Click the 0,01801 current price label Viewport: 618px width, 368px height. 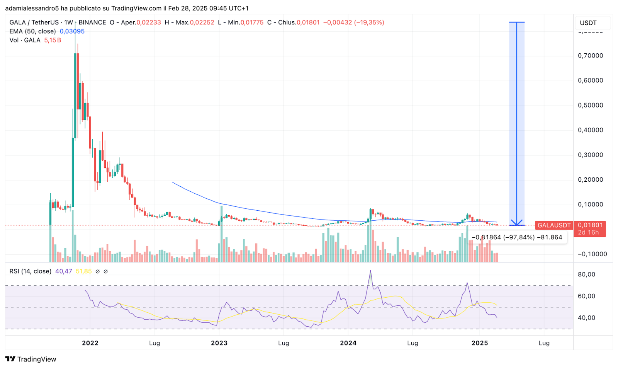click(590, 225)
